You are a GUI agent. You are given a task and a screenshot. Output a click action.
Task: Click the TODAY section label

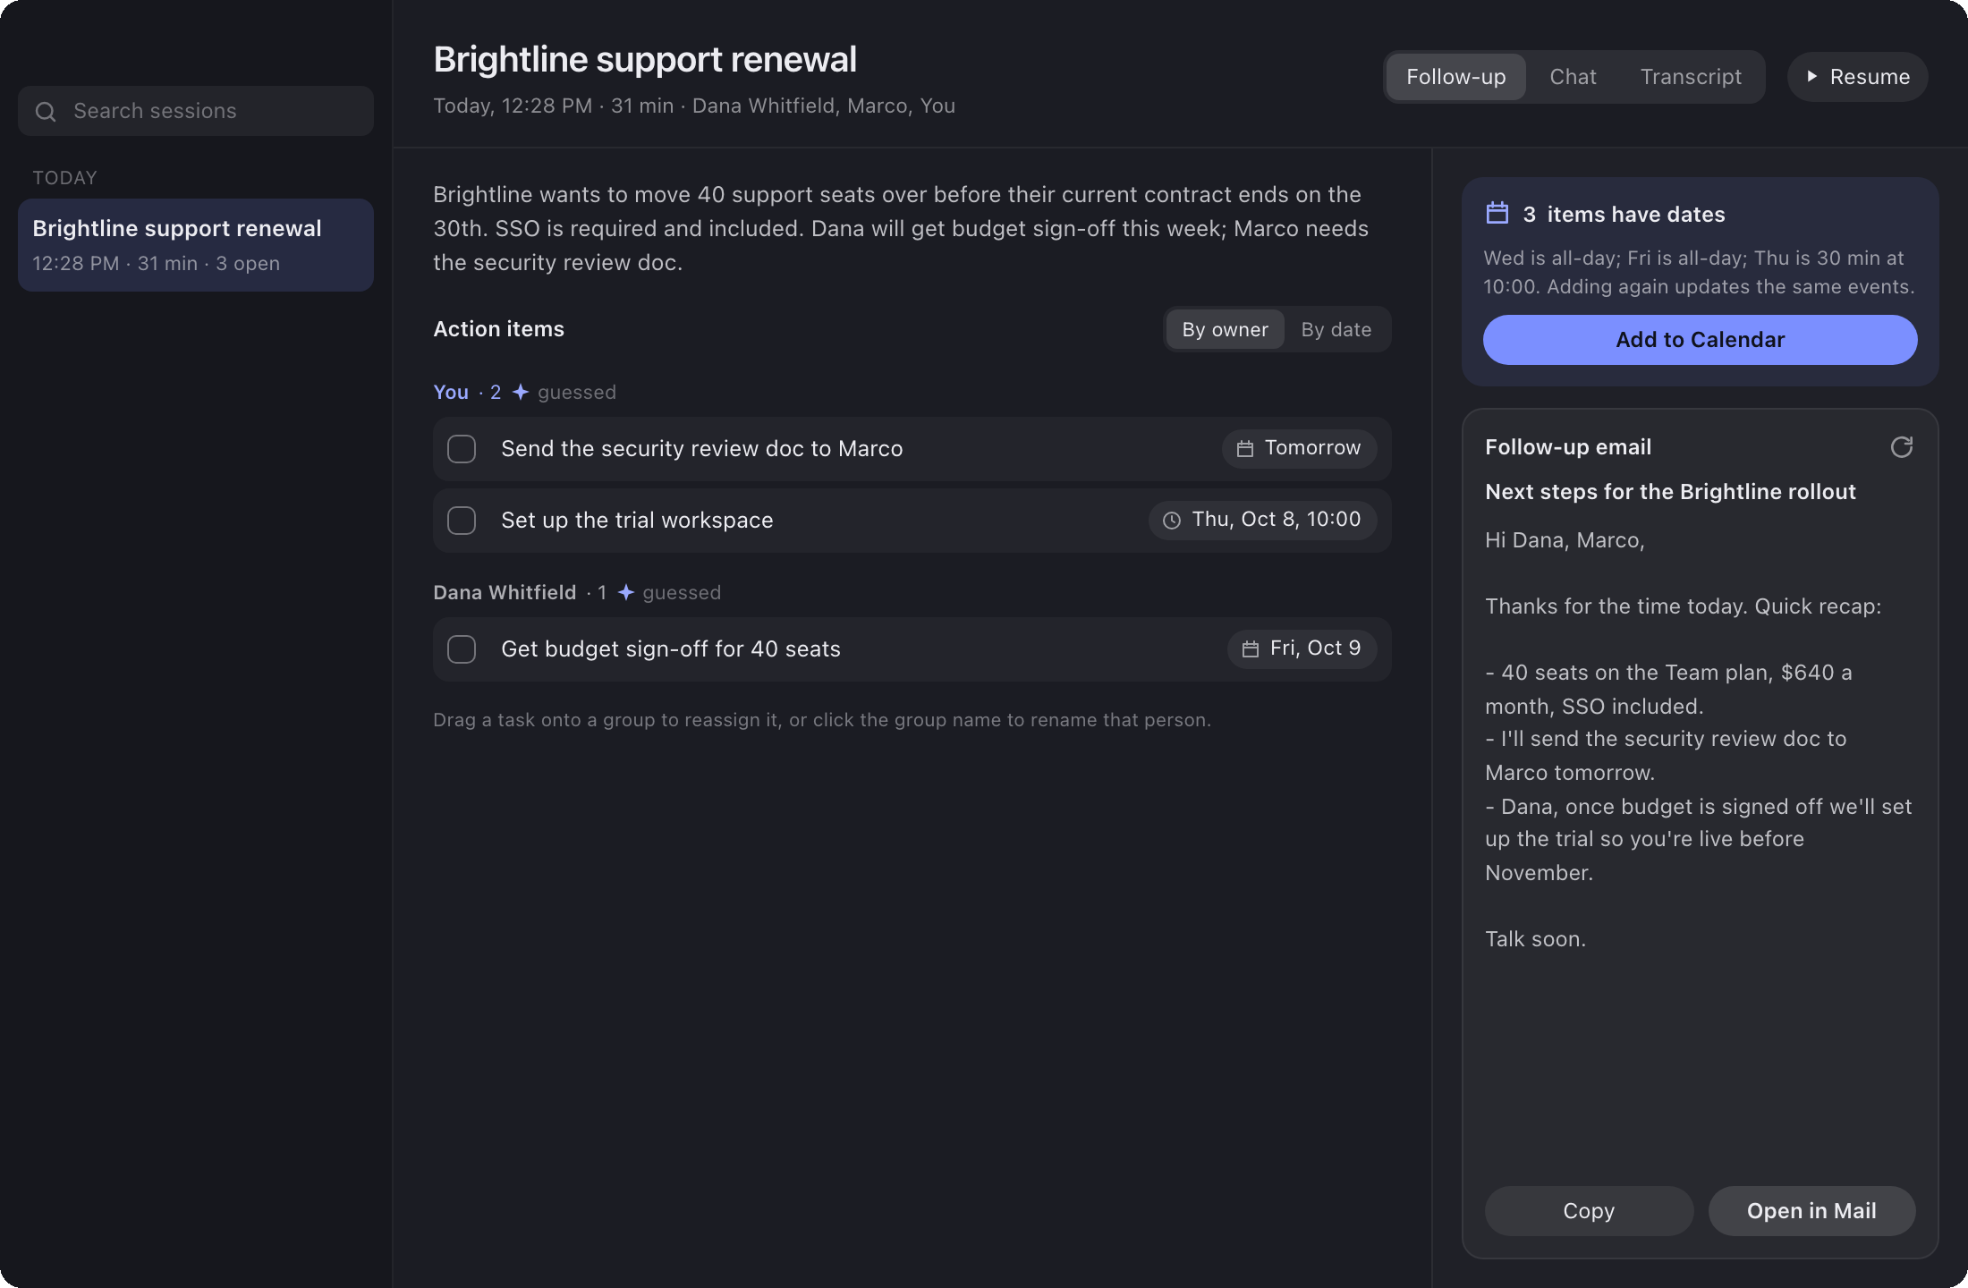click(64, 178)
